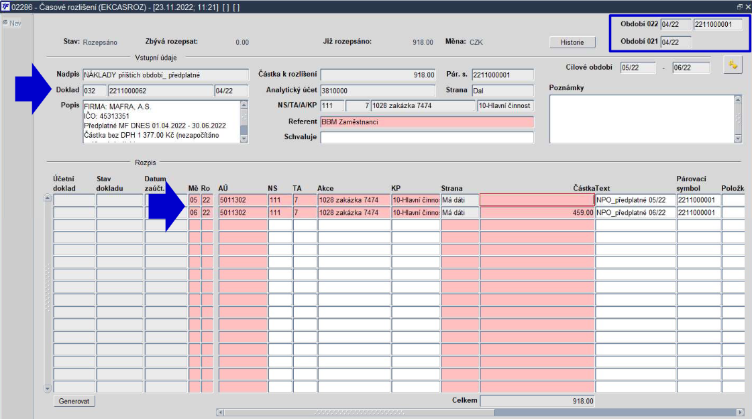Click the Strana field showing Dal
Viewport: 752px width, 419px height.
[502, 91]
